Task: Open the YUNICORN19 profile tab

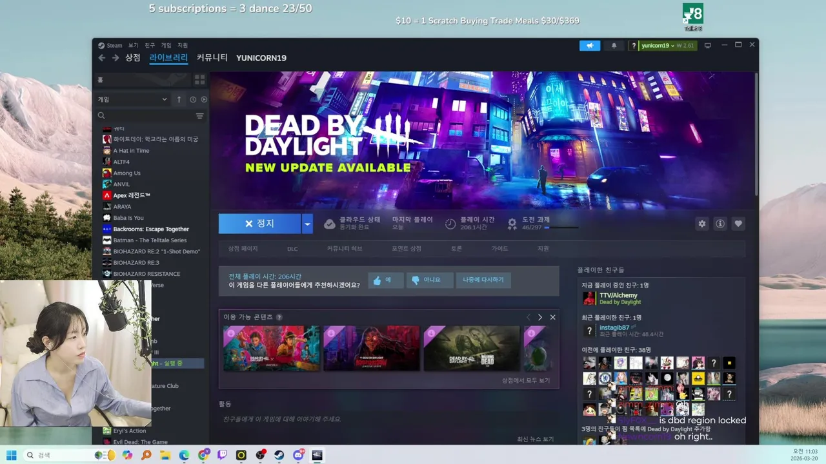Action: 261,58
